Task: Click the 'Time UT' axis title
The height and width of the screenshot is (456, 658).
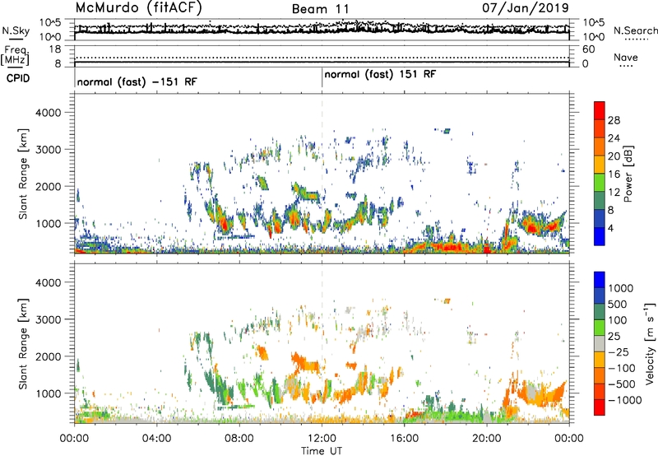Action: (x=322, y=451)
